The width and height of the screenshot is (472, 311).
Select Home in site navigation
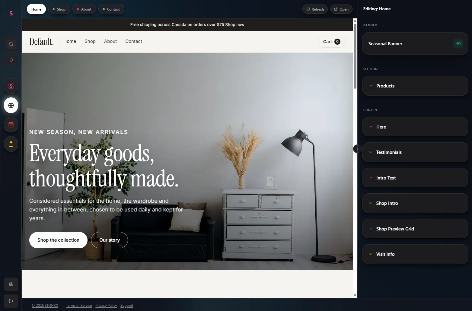[70, 41]
